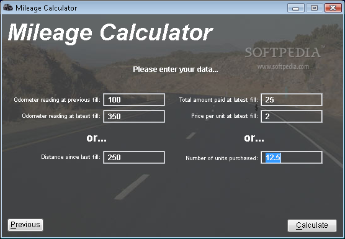Click the 'Distance since last fill:' label
Screen dimensions: 345x239
[71, 157]
